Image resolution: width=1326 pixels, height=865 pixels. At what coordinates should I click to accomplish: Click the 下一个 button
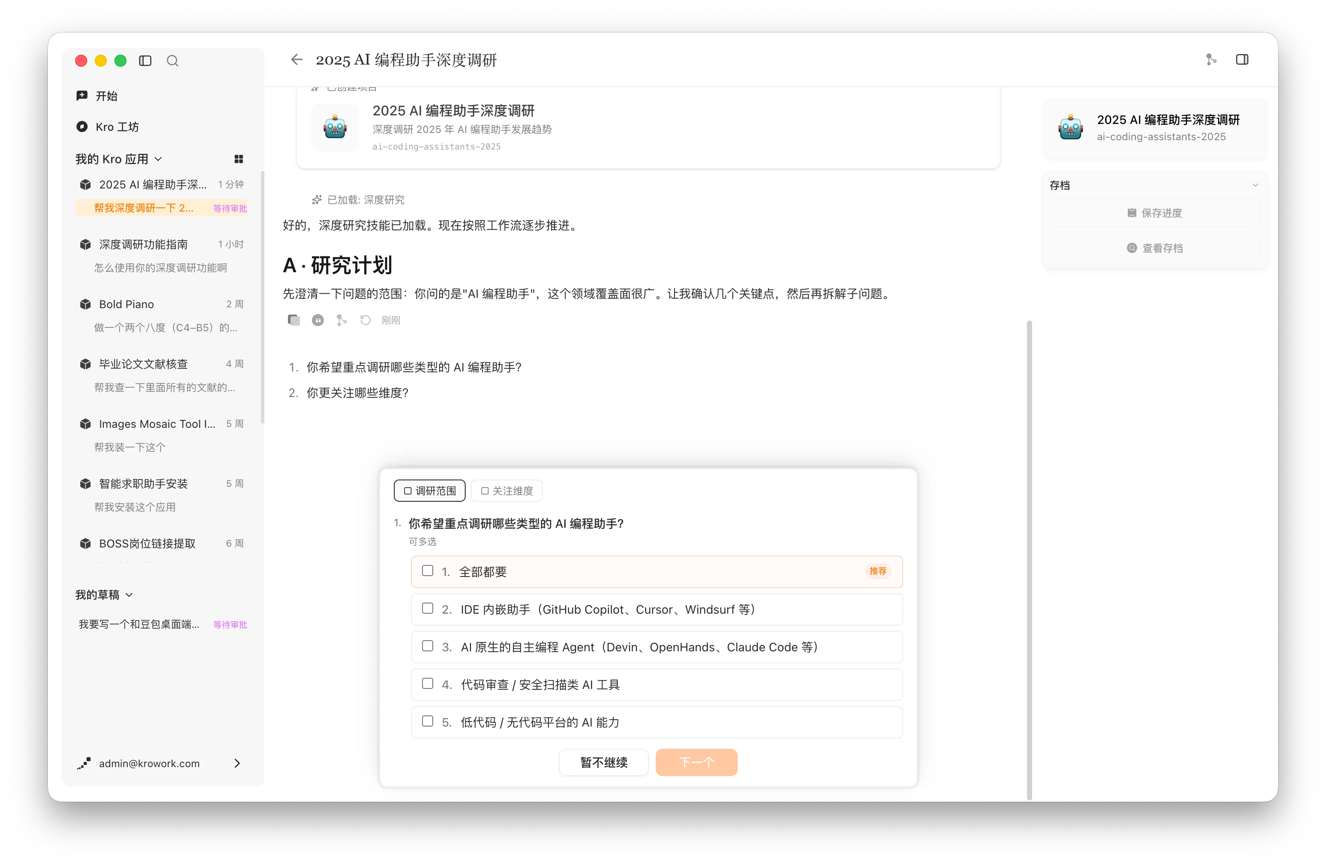[696, 762]
